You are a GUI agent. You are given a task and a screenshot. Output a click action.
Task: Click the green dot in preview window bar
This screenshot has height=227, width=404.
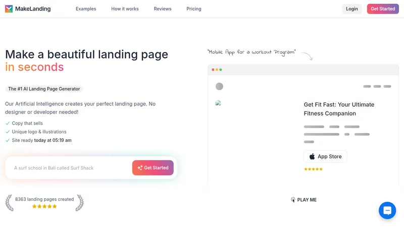221,70
